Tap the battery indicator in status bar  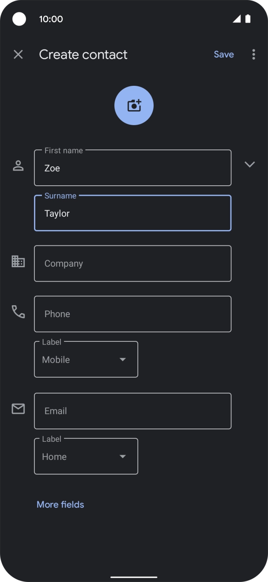pyautogui.click(x=248, y=19)
